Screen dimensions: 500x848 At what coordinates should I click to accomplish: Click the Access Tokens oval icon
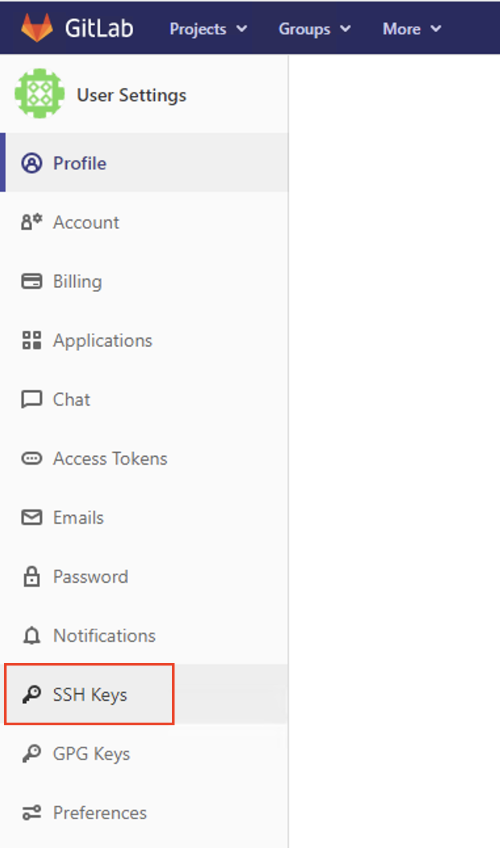point(31,458)
